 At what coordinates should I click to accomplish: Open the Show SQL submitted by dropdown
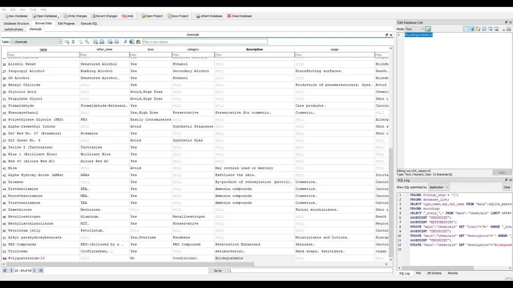coord(438,187)
